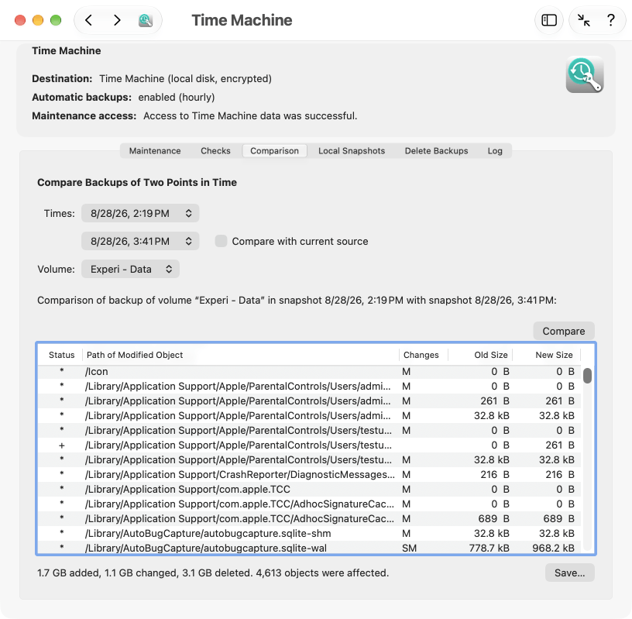Select the autobugcapture.sqlite-shm row
The width and height of the screenshot is (632, 619).
(x=310, y=534)
